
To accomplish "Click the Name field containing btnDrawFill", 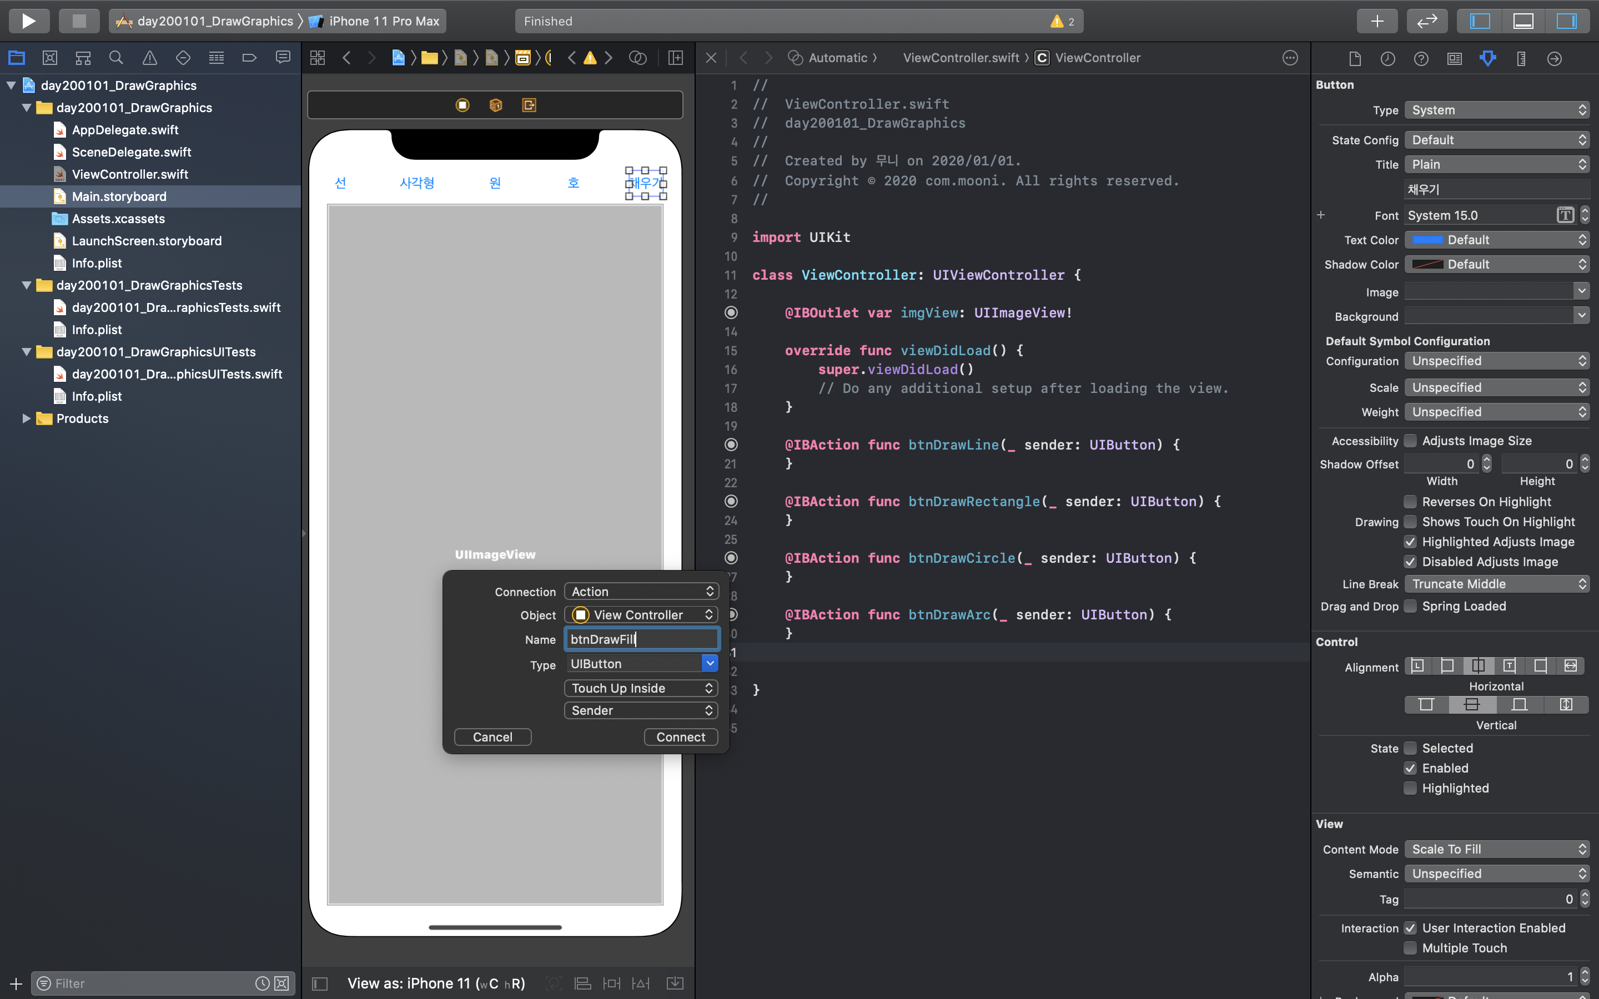I will pos(641,639).
